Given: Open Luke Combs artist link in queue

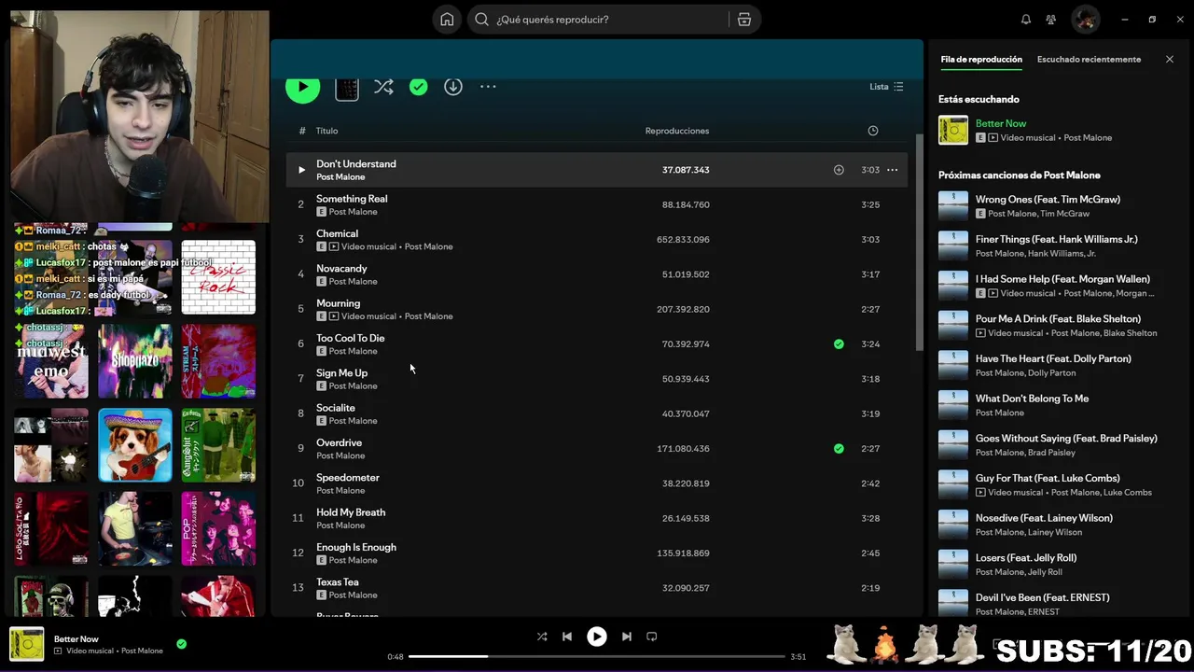Looking at the screenshot, I should point(1128,492).
